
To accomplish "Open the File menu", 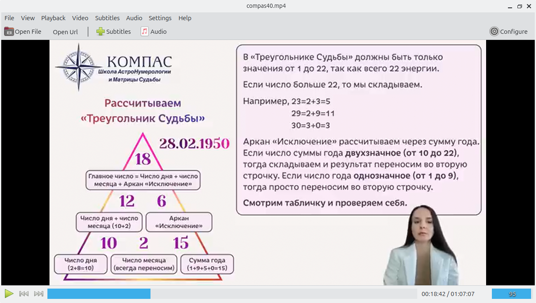I will [x=9, y=18].
